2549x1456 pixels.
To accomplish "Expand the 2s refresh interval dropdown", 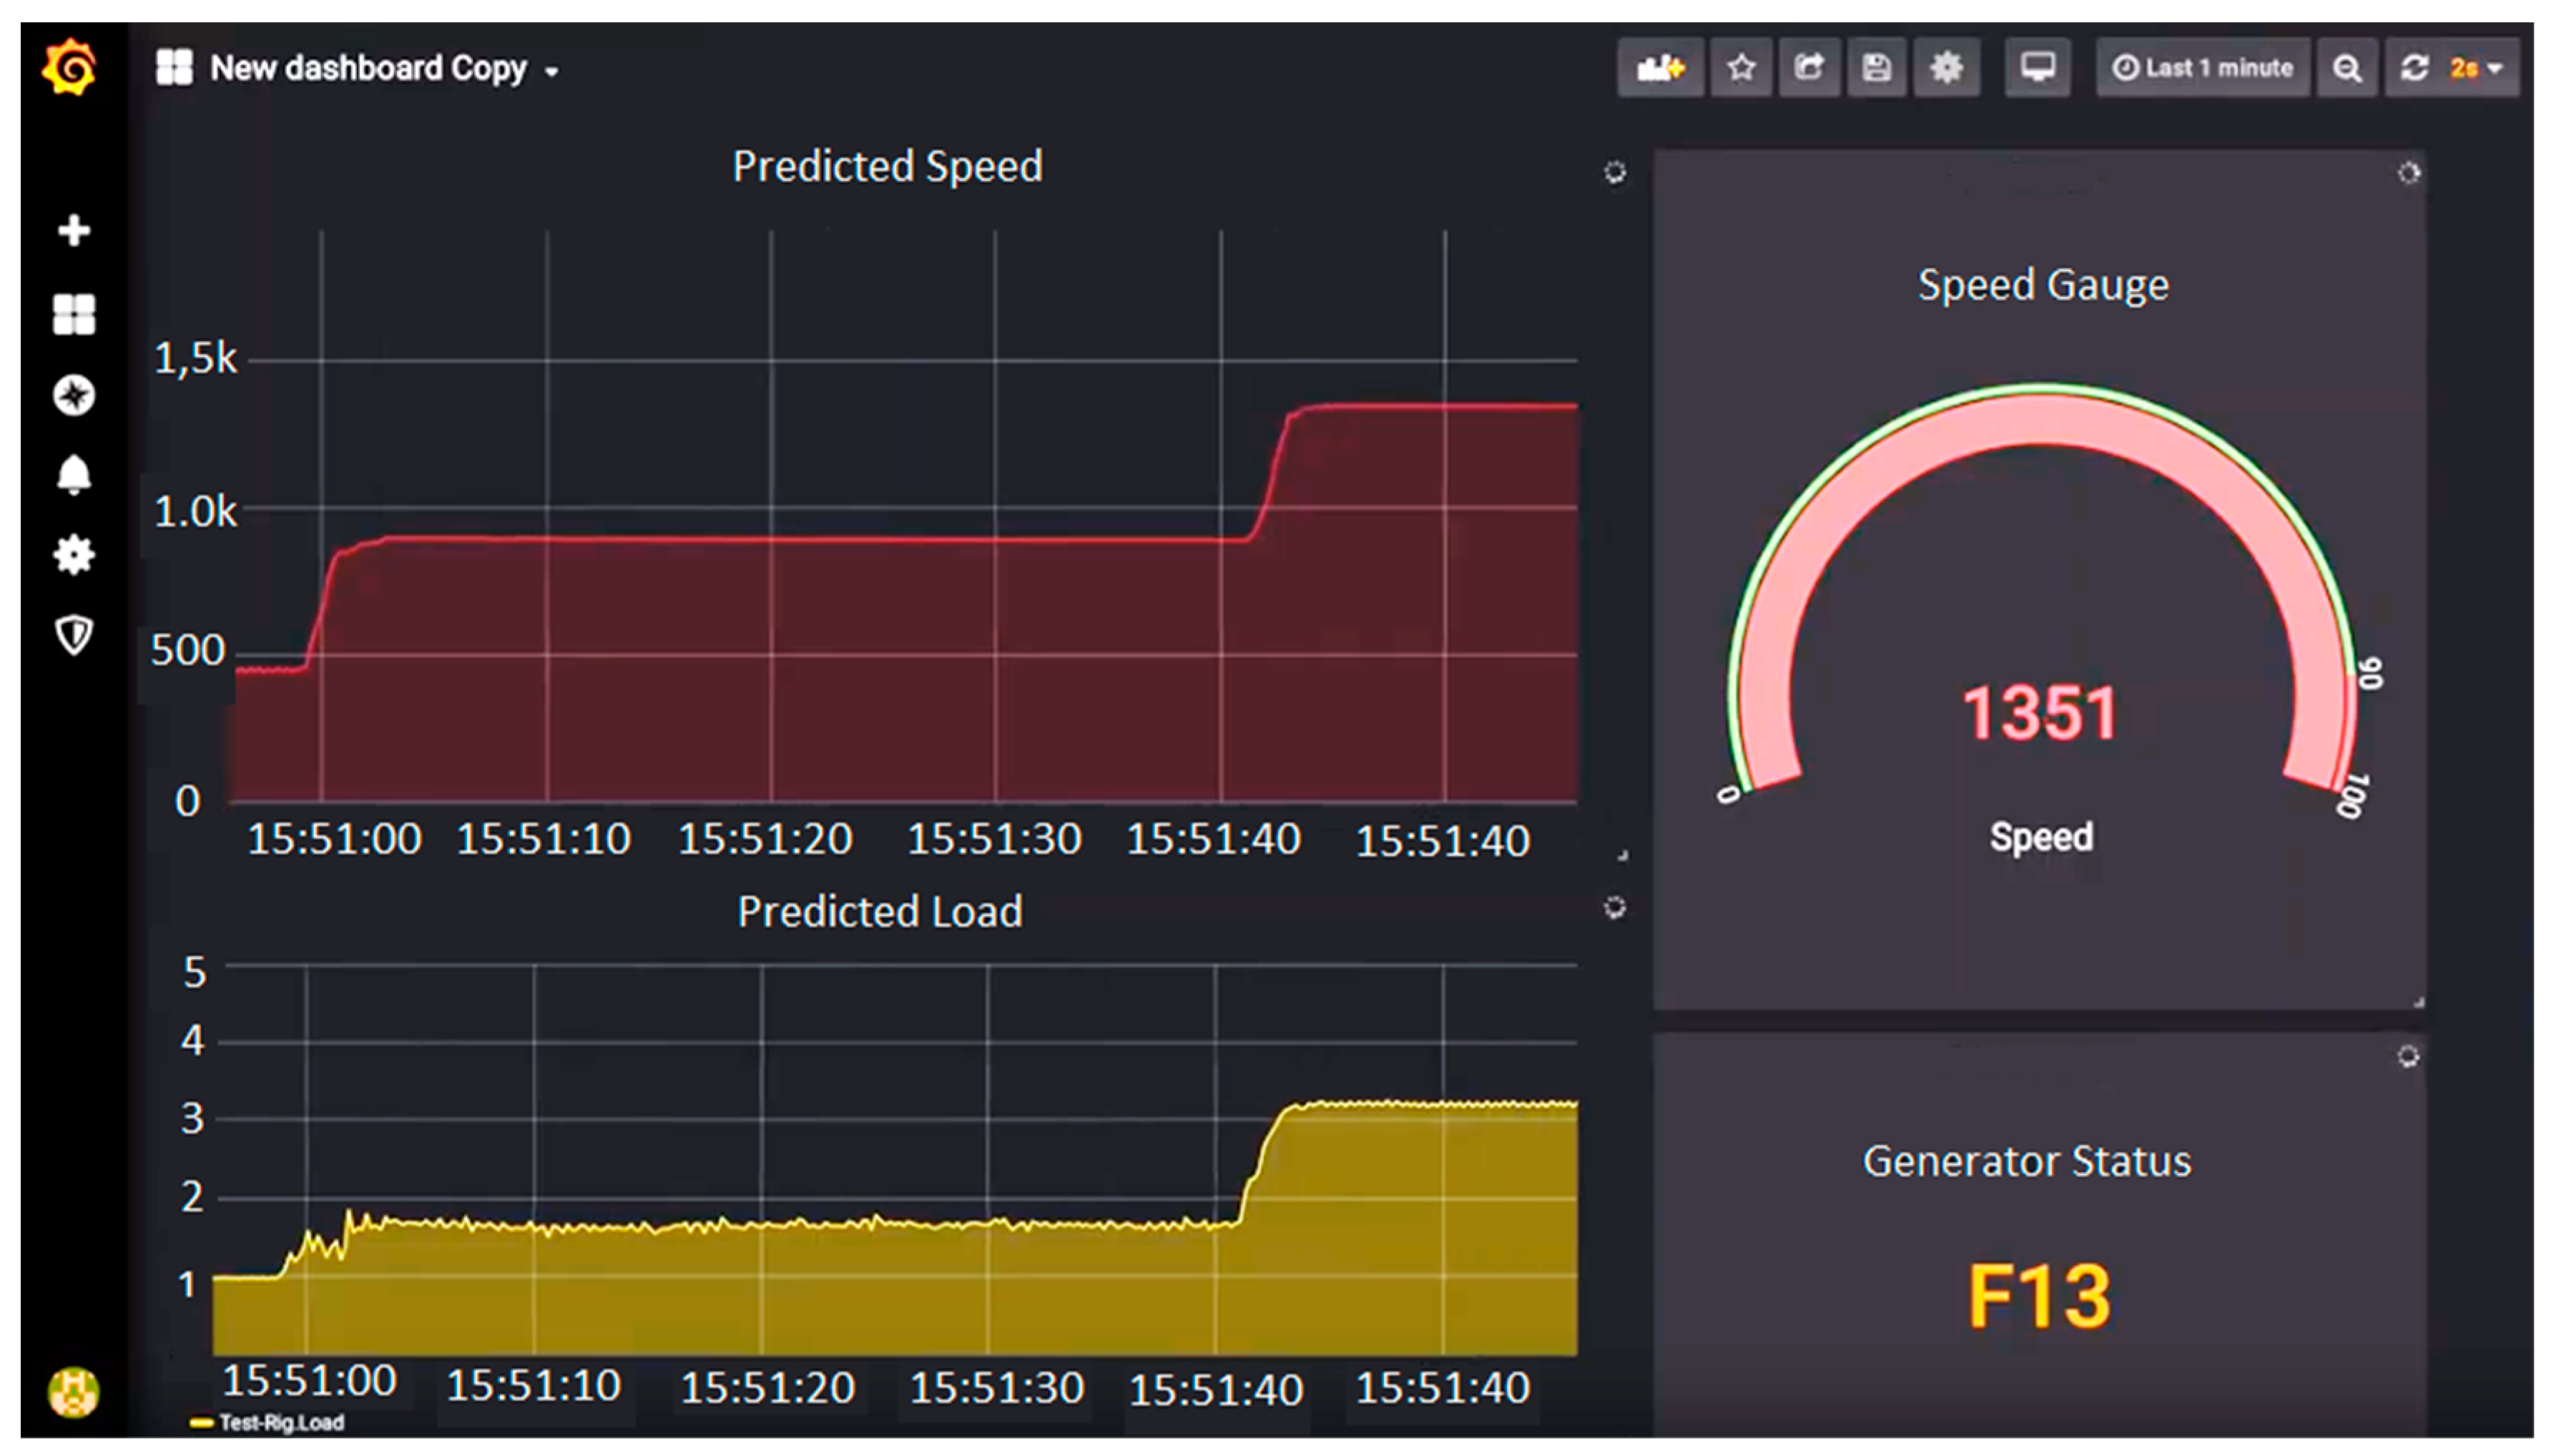I will click(2477, 68).
